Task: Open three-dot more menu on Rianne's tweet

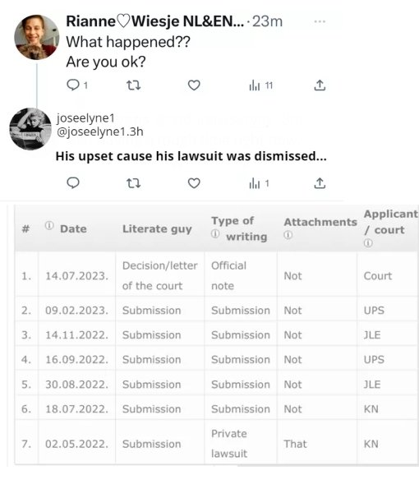Action: (320, 21)
